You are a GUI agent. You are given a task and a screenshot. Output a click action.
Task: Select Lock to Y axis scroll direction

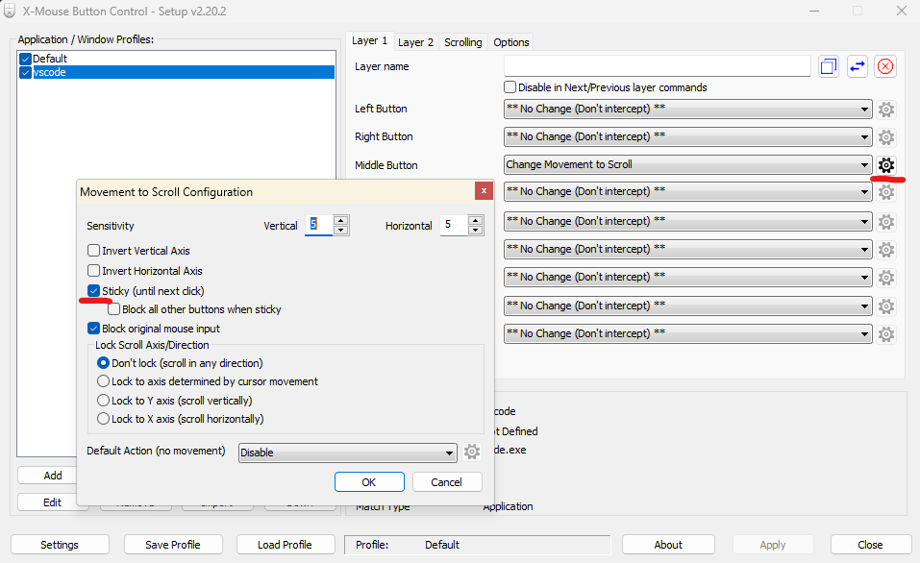(x=104, y=400)
